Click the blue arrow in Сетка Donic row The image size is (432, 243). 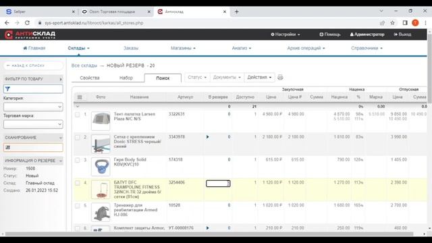pos(207,137)
